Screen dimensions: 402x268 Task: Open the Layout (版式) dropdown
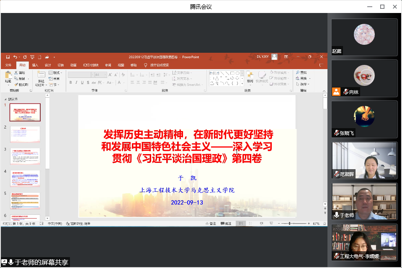click(x=54, y=73)
